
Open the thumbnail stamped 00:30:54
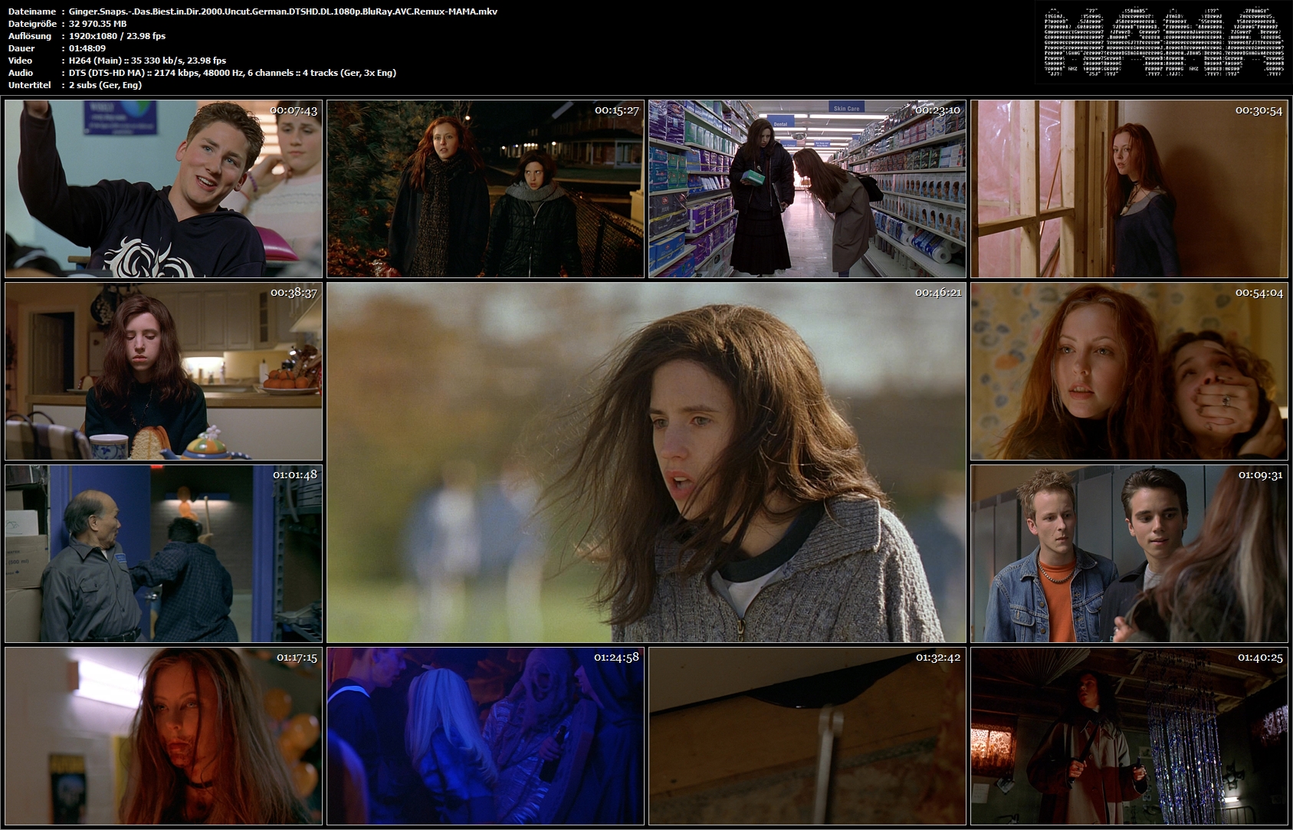tap(1129, 189)
